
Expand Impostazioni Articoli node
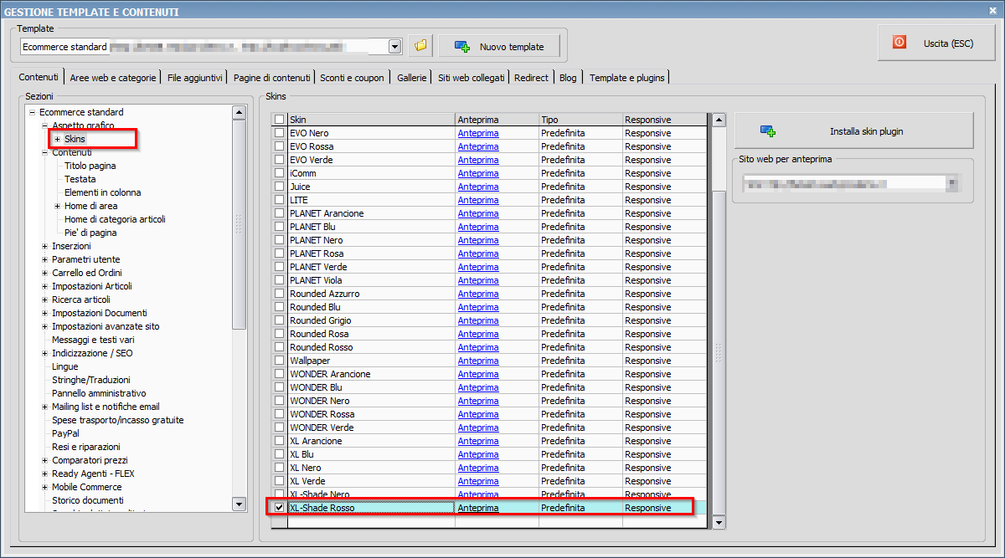click(x=44, y=286)
